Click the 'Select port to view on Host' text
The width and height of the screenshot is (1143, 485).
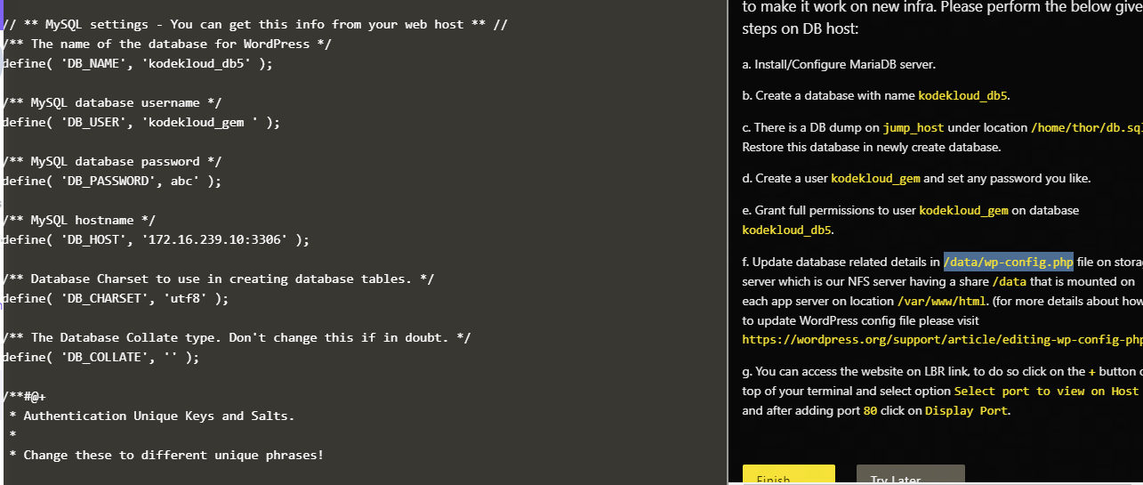pyautogui.click(x=1046, y=392)
